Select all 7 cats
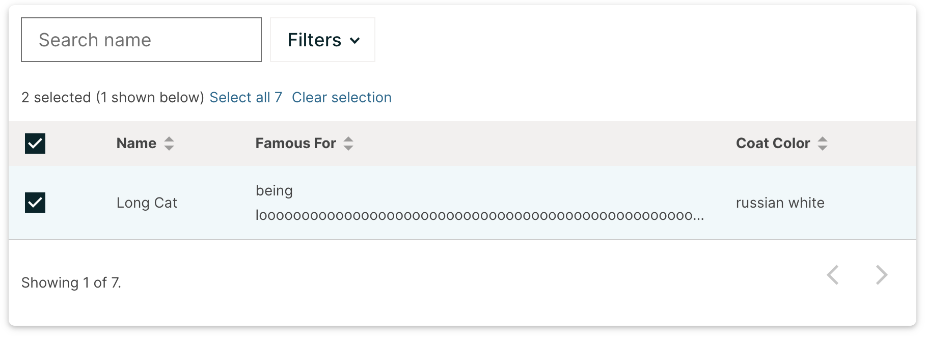Viewport: 927px width, 341px height. [246, 97]
